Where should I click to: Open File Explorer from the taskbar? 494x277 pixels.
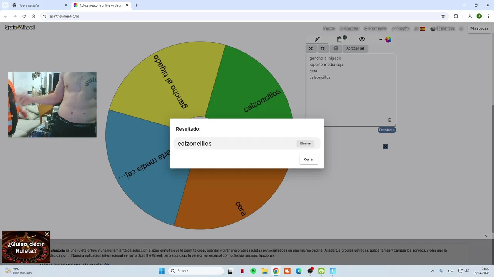click(264, 271)
